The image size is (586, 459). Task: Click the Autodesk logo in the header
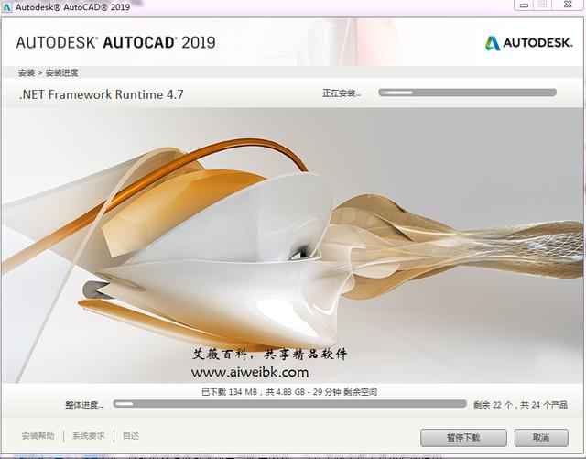tap(528, 43)
